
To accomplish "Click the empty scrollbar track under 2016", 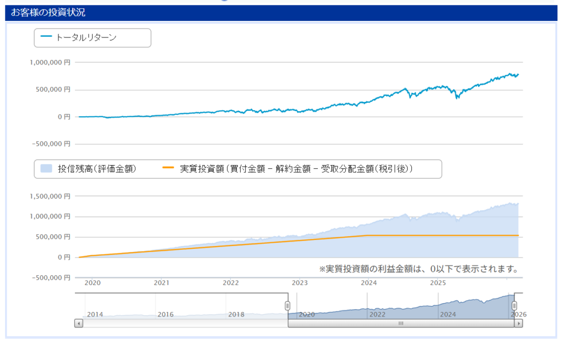I will point(165,324).
